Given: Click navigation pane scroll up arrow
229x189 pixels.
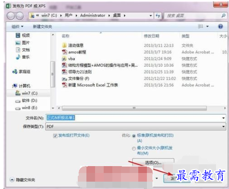Looking at the screenshot, I should click(53, 35).
